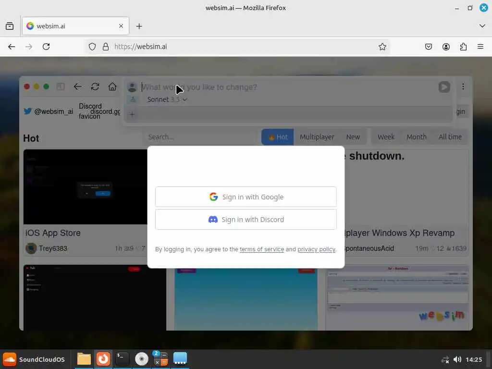Screen dimensions: 492x369
Task: Select the Week time range
Action: (386, 137)
